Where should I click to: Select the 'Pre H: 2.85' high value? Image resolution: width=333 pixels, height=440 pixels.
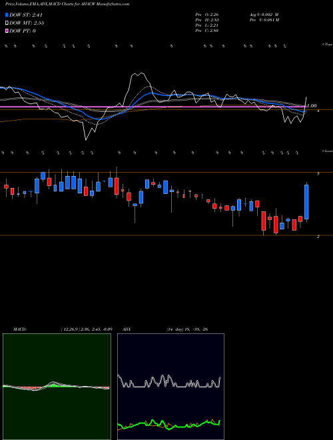coord(207,20)
